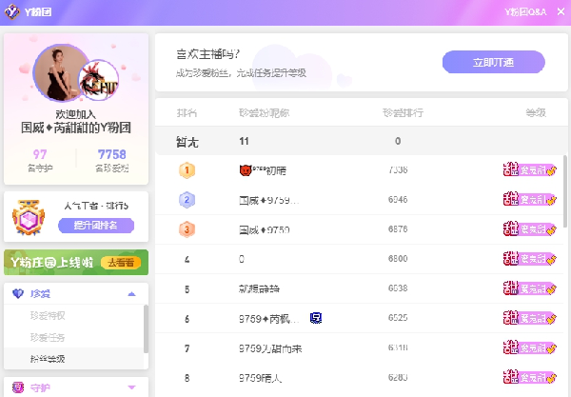The width and height of the screenshot is (571, 397).
Task: Click the rank 2 silver medal icon
Action: pyautogui.click(x=187, y=200)
